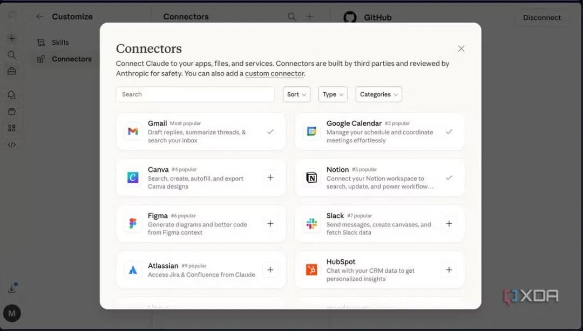Click the Gmail logo icon

click(x=133, y=131)
